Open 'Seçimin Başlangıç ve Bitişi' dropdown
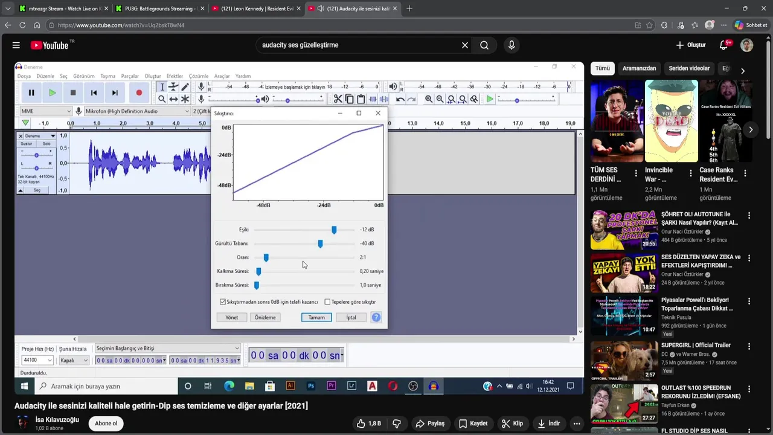The width and height of the screenshot is (773, 435). pyautogui.click(x=168, y=349)
